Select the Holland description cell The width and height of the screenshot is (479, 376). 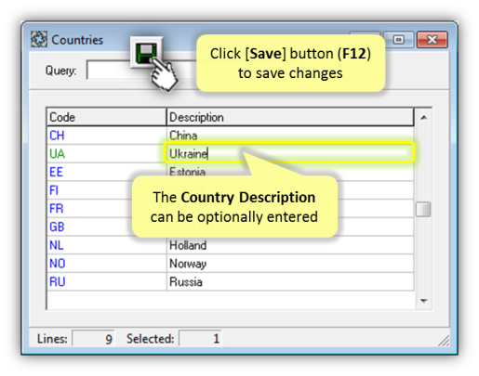(x=290, y=245)
